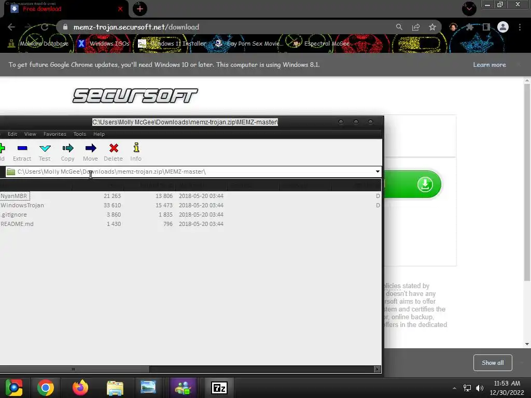
Task: Click the Securesoft logo on webpage
Action: pyautogui.click(x=135, y=95)
